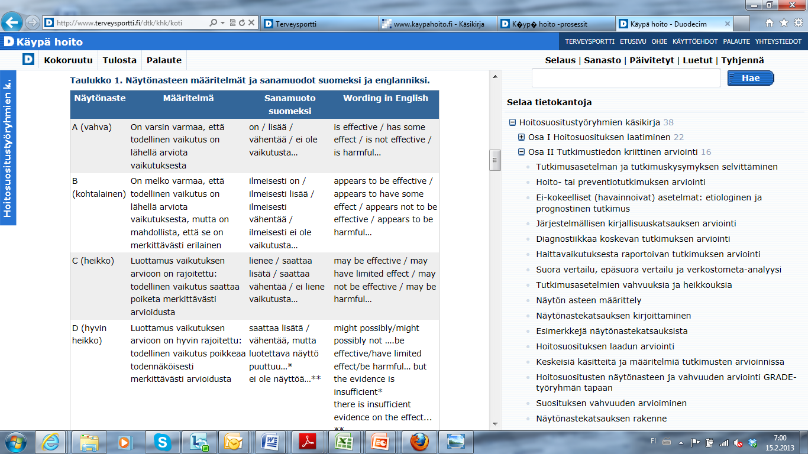Open the browser Home icon

coord(770,23)
